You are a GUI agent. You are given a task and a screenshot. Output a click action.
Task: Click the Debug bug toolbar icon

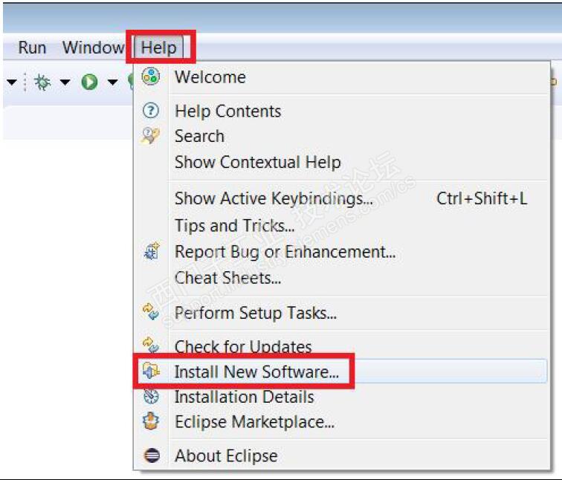tap(42, 82)
